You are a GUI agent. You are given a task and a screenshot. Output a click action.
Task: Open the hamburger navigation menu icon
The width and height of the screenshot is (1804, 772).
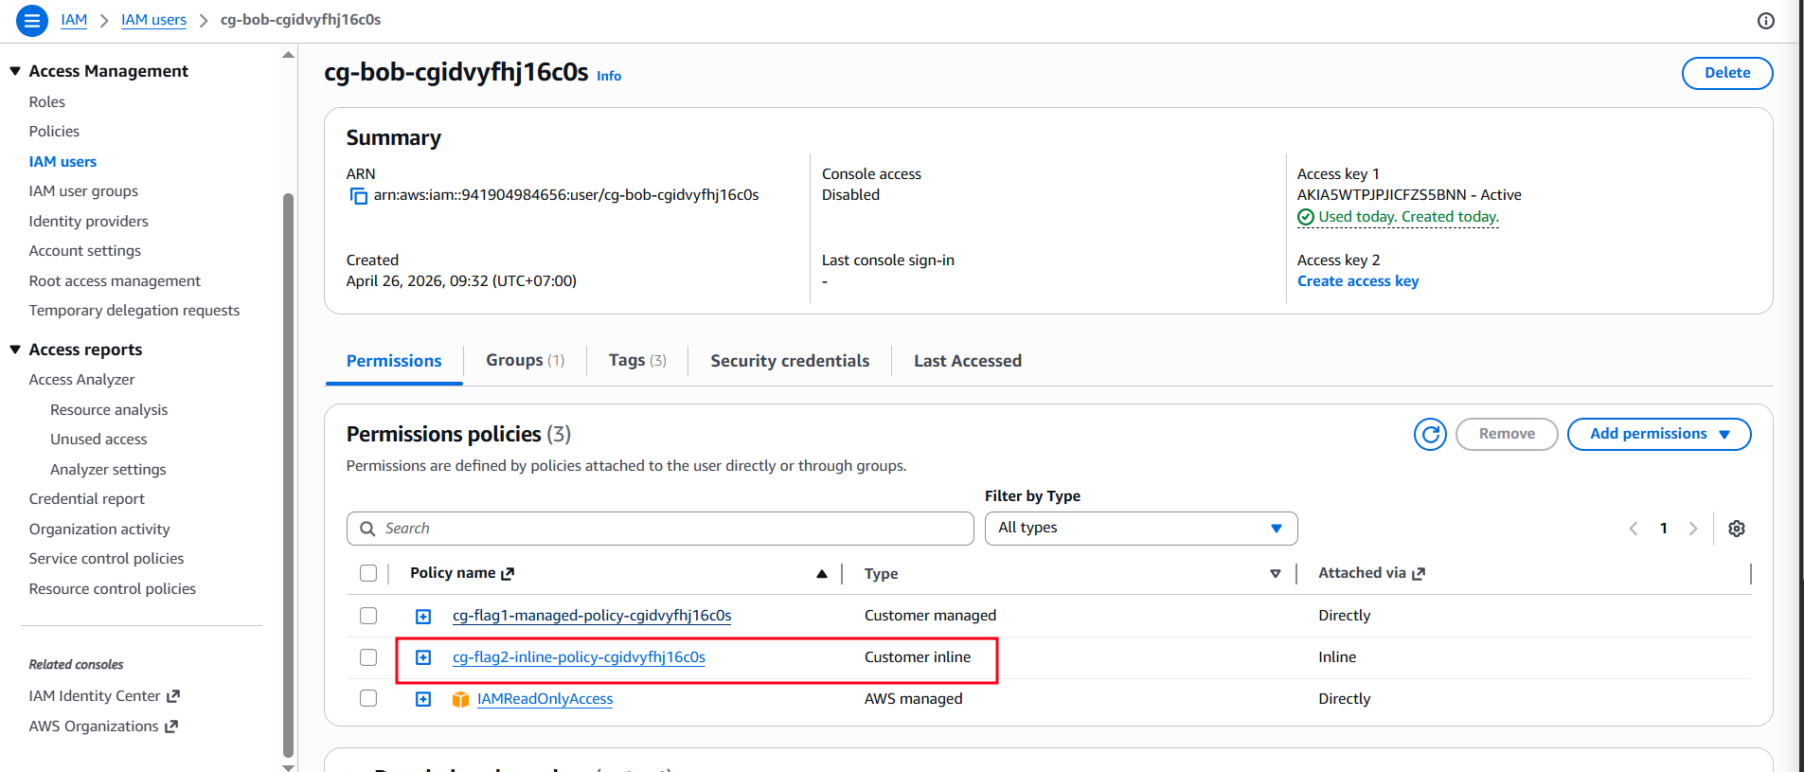(x=32, y=20)
